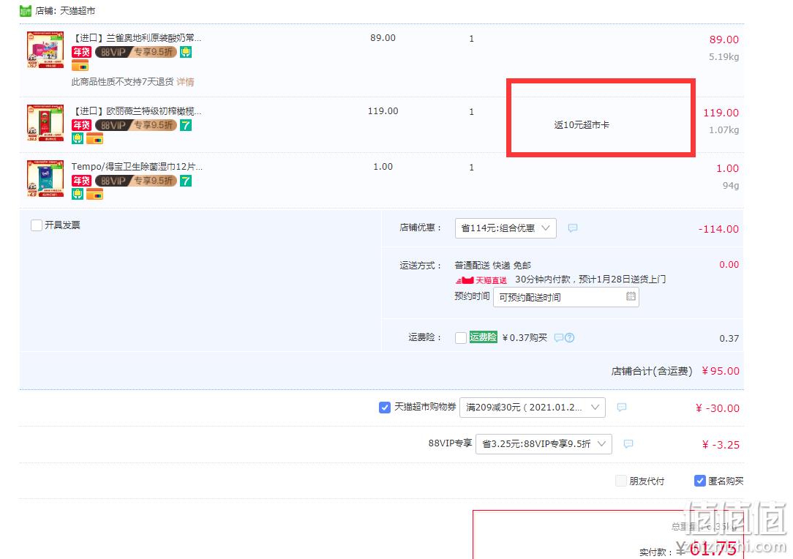Click the 年货 badge on the 兰雀 yogurt row
This screenshot has width=793, height=559.
81,52
